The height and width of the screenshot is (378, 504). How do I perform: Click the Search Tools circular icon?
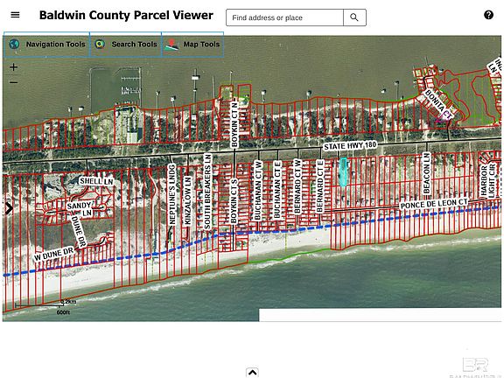100,44
